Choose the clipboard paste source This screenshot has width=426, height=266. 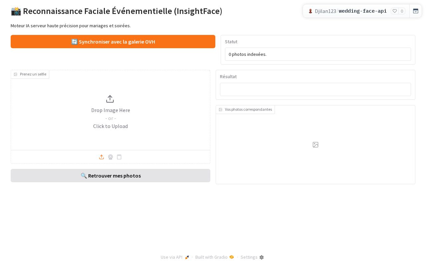click(x=119, y=157)
